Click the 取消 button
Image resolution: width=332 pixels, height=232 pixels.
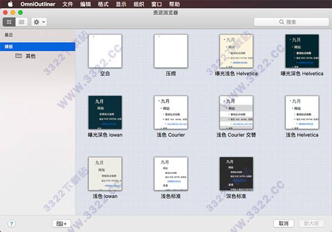click(283, 223)
